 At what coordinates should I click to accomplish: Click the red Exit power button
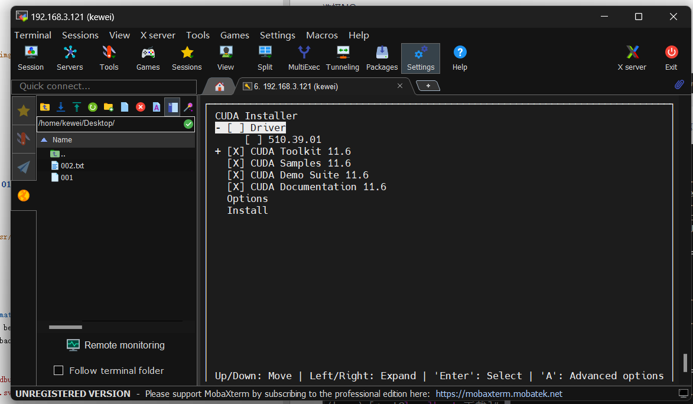click(x=671, y=58)
